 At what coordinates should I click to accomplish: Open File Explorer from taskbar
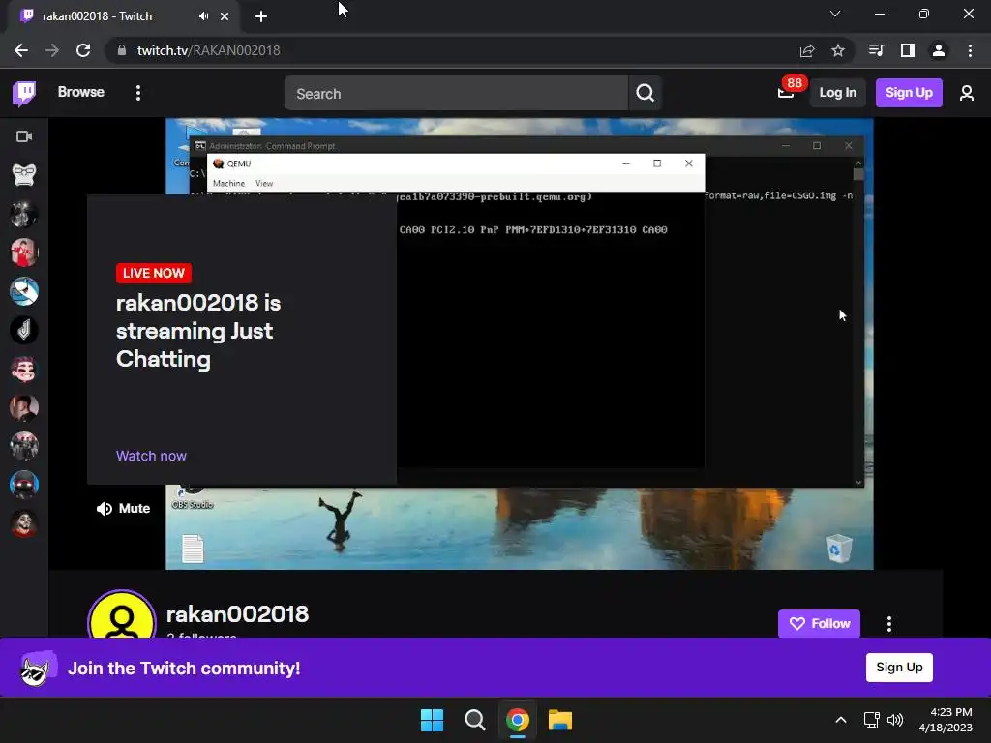tap(560, 720)
